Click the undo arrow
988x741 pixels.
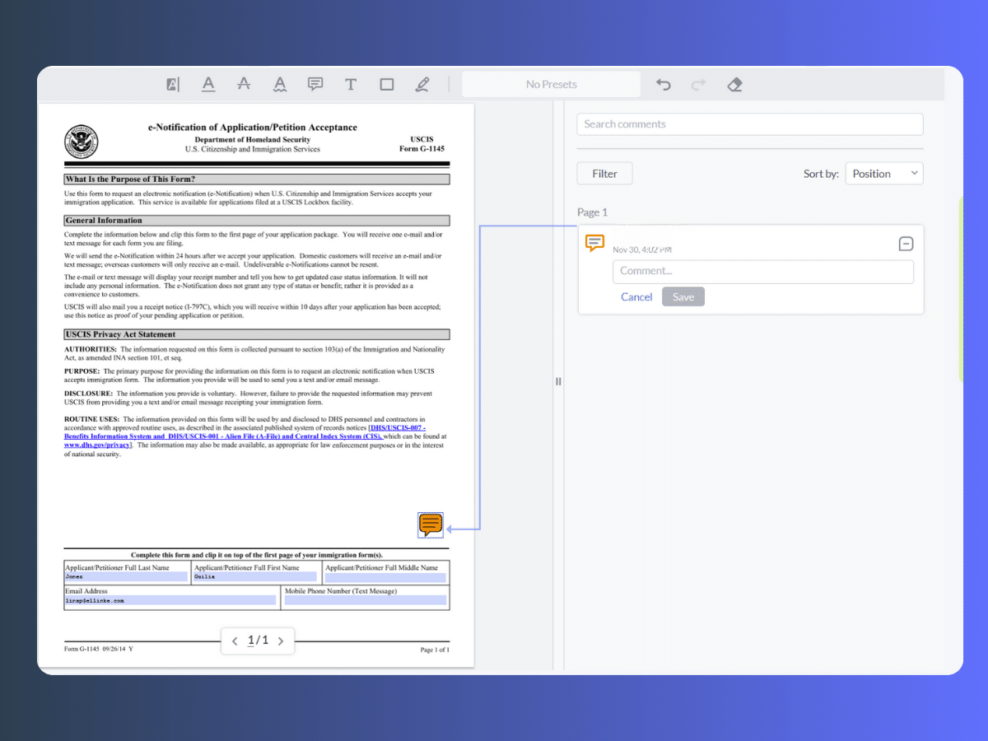coord(664,84)
